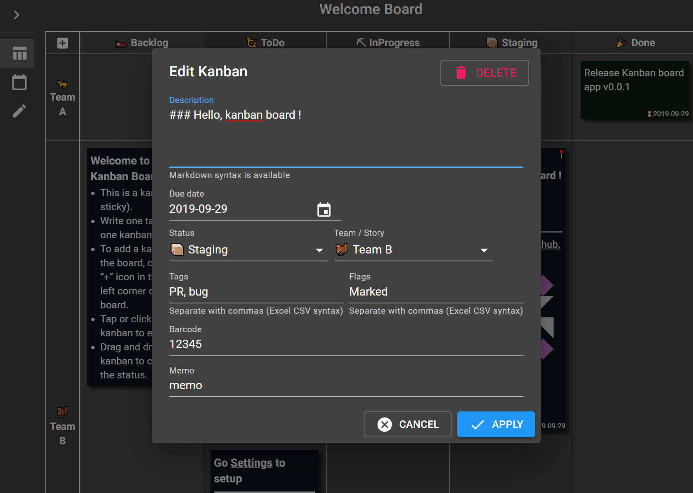Click the sidebar expand arrow icon
This screenshot has width=693, height=493.
[17, 15]
